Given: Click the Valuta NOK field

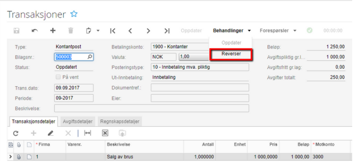Looking at the screenshot, I should click(x=164, y=57).
